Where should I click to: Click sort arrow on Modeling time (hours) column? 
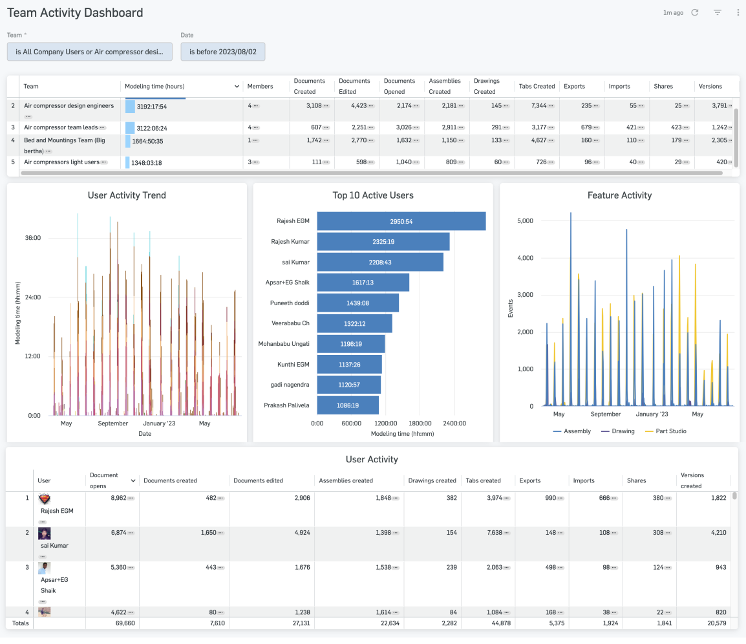(x=237, y=87)
